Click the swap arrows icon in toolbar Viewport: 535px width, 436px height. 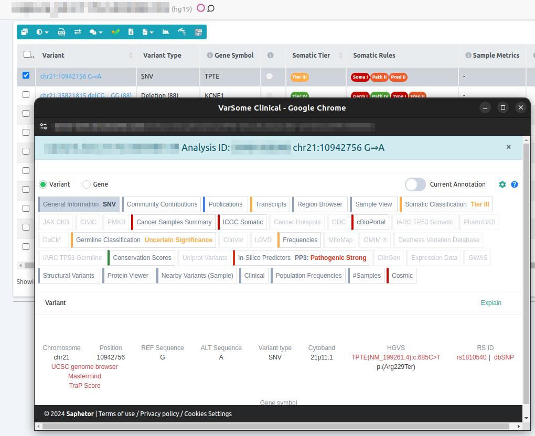point(78,32)
